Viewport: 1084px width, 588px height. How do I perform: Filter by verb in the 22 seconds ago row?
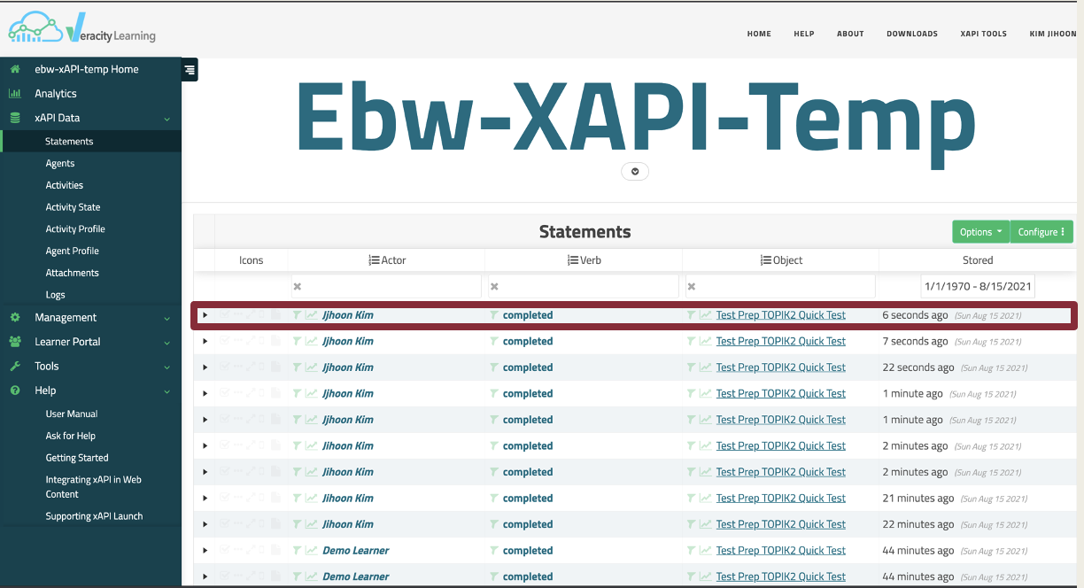point(494,367)
